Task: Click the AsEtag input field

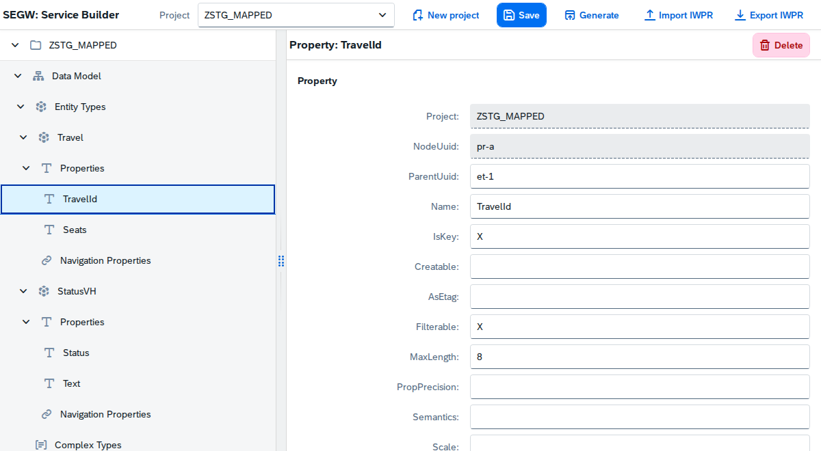Action: pos(640,297)
